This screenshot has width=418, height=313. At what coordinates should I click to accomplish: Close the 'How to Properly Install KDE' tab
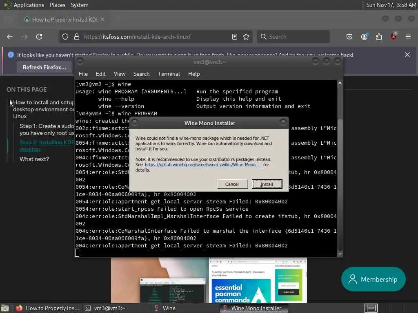pos(102,20)
